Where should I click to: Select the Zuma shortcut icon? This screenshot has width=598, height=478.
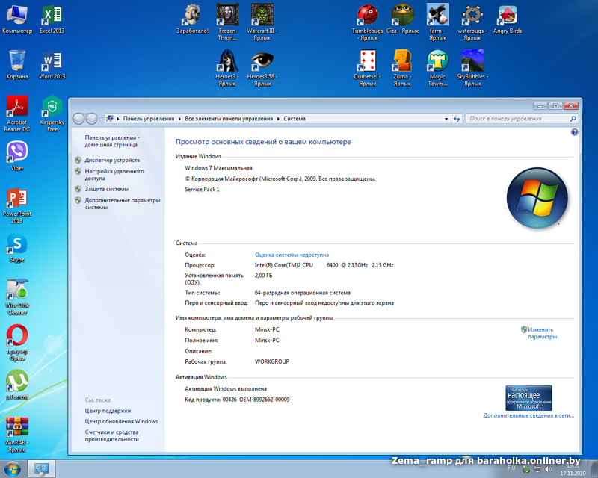click(403, 68)
